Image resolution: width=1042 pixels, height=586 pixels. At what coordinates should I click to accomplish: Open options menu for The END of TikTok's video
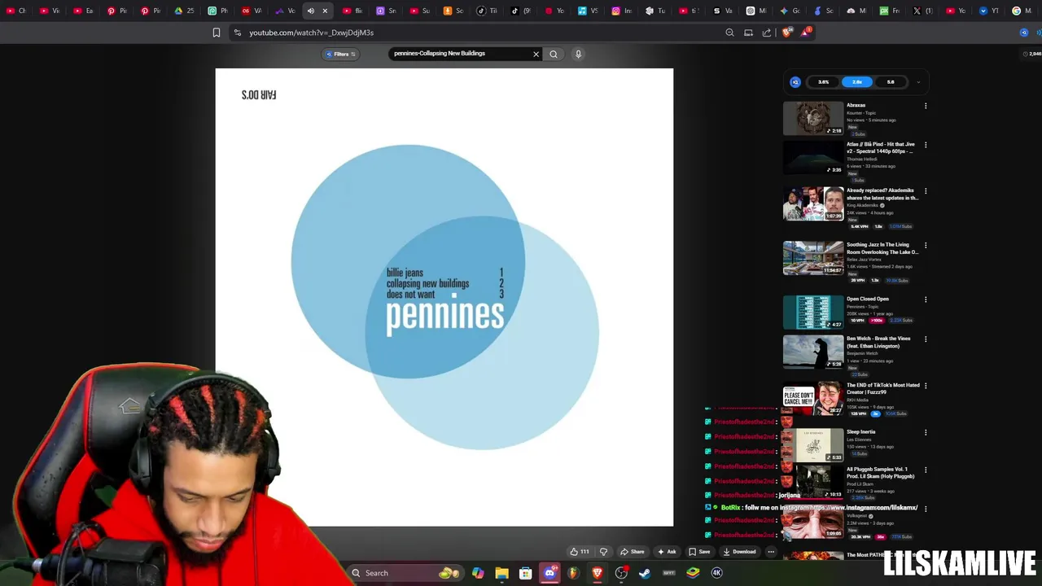click(926, 386)
